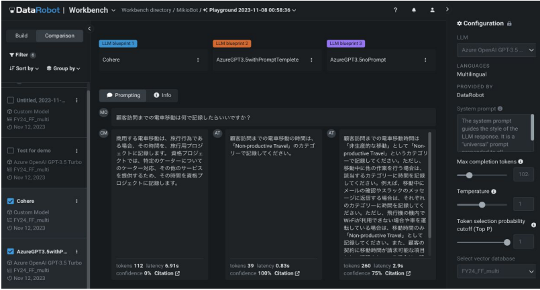Open the Test for demo three-dot menu
Screen dimensions: 540x290
76,151
